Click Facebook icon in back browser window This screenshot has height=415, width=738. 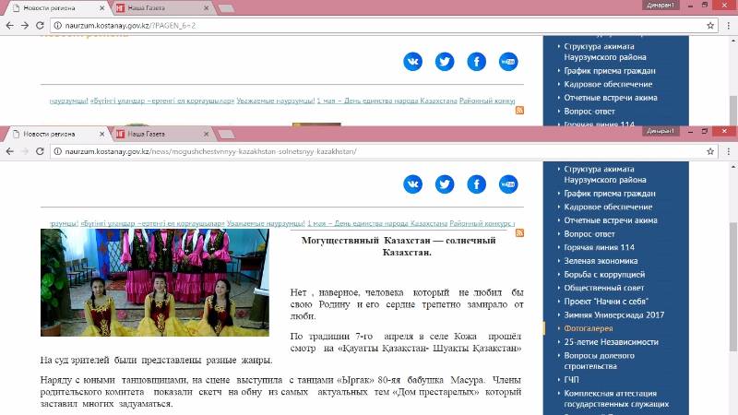(x=476, y=62)
